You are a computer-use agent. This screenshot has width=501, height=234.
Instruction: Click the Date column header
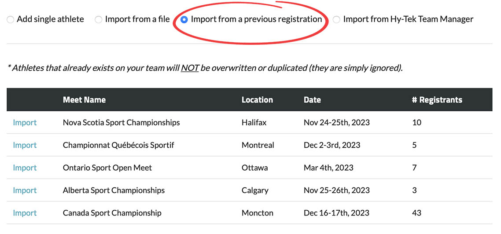(312, 100)
